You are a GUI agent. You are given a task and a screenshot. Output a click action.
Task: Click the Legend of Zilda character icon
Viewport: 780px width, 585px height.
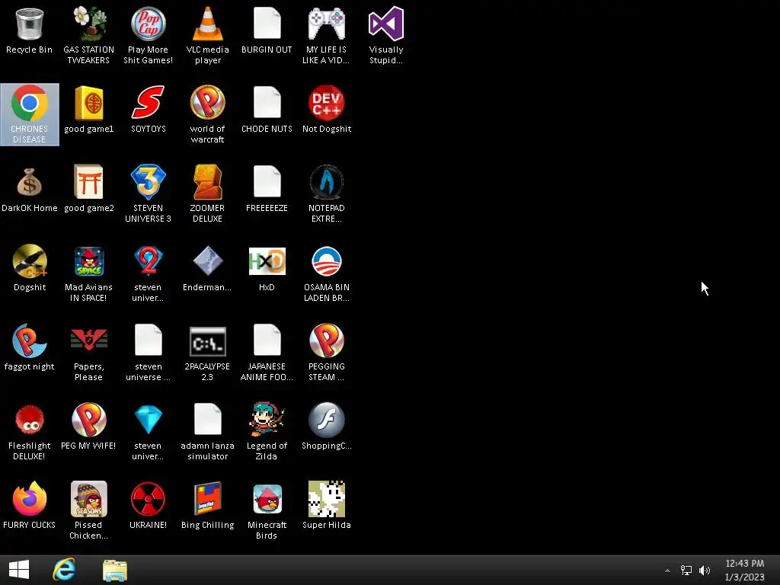267,420
